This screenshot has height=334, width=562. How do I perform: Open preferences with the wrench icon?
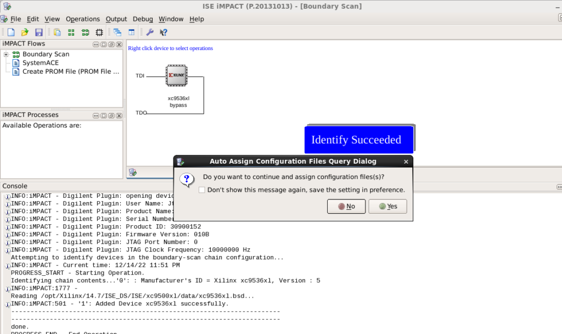point(149,32)
